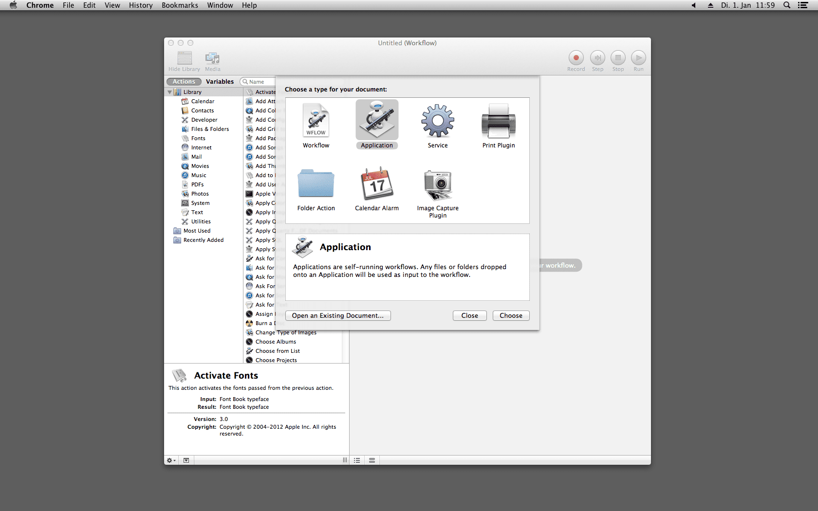This screenshot has width=818, height=511.
Task: Collapse the Library disclosure triangle
Action: click(169, 92)
